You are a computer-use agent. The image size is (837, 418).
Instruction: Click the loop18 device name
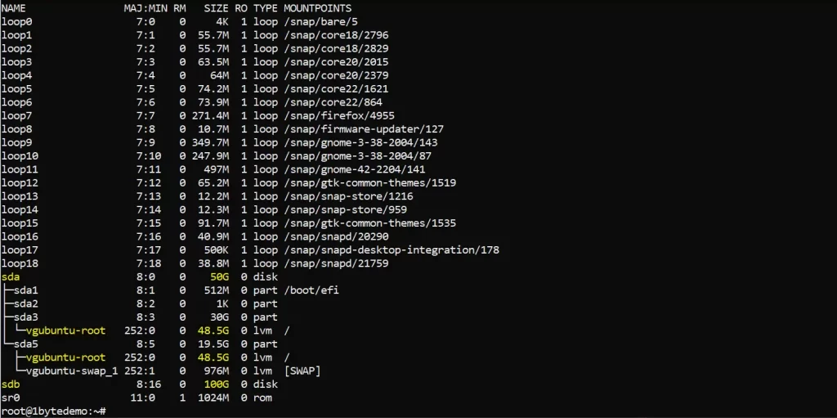coord(20,263)
